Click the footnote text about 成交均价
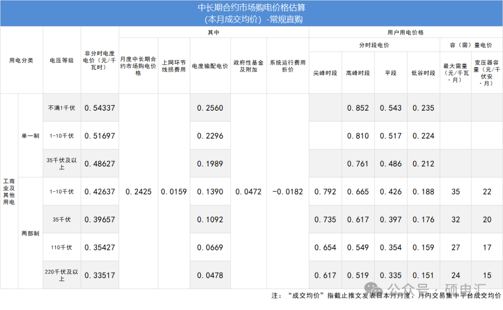 [386, 296]
